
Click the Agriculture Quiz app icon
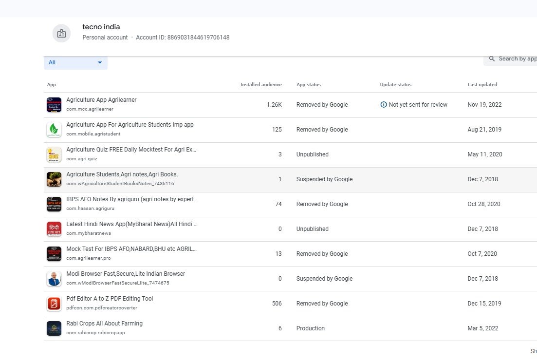(x=54, y=154)
